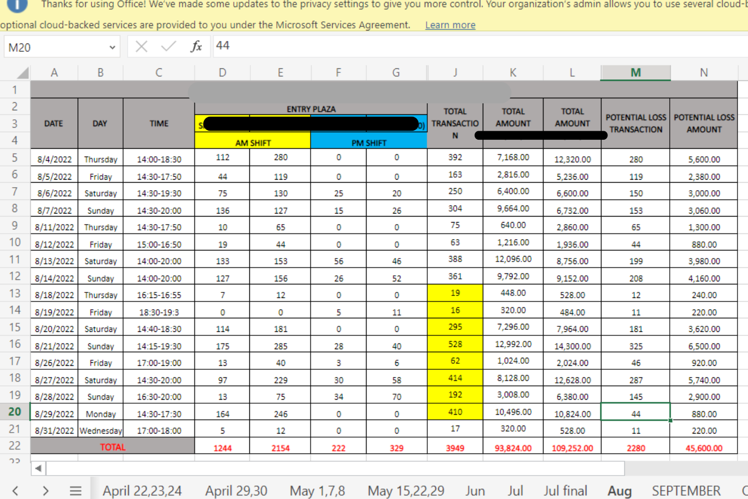Open the Insert Function fx icon

coord(196,46)
